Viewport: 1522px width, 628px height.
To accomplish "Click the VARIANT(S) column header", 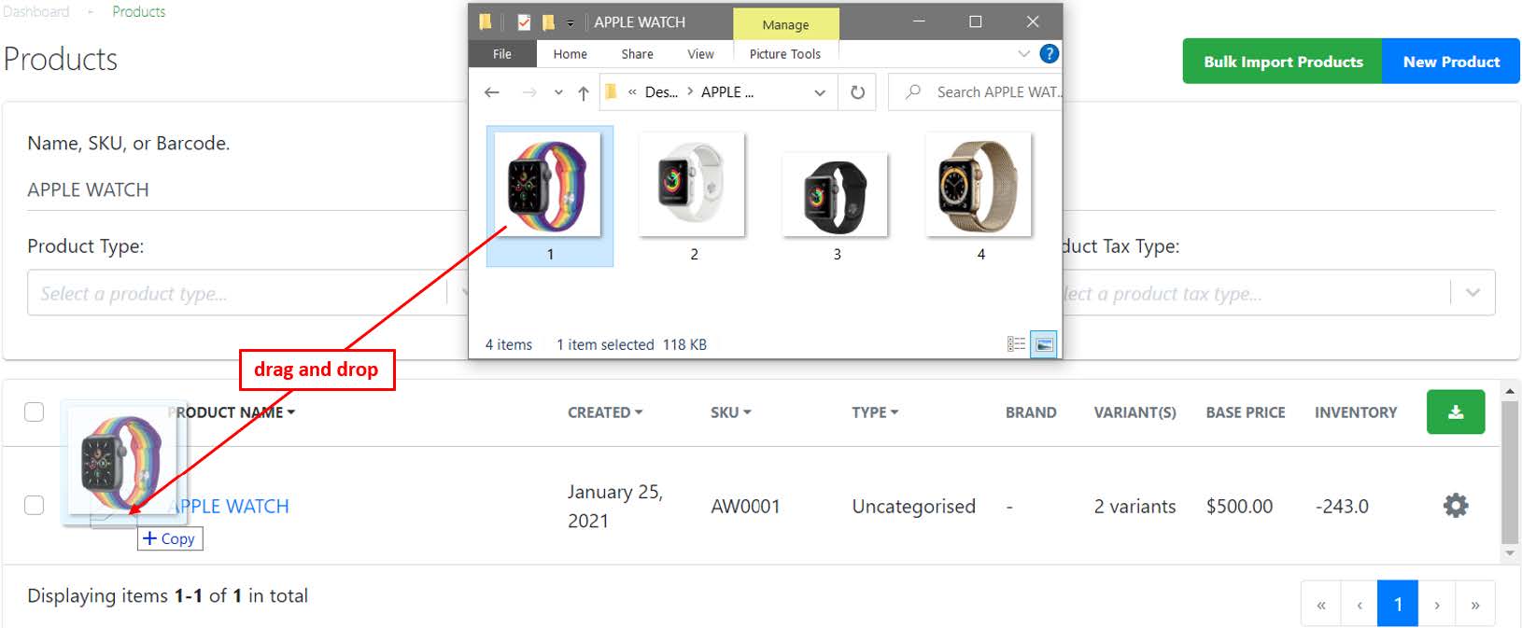I will (x=1134, y=412).
